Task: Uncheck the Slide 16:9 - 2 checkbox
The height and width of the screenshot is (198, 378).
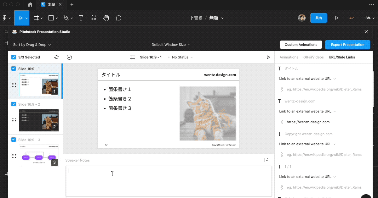Action: [13, 104]
